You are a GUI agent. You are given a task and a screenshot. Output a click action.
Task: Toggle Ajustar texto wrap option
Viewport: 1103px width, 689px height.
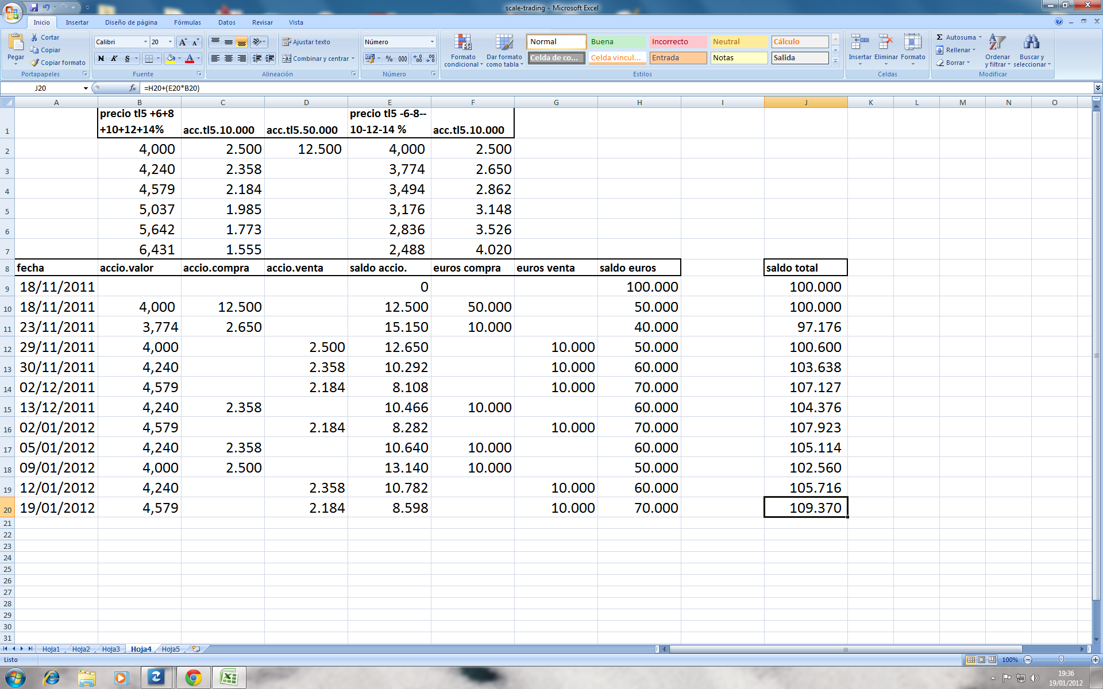point(306,42)
